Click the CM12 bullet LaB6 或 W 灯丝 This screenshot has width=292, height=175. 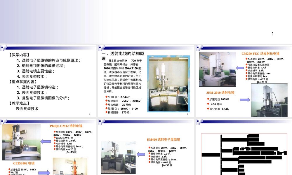tap(63, 138)
